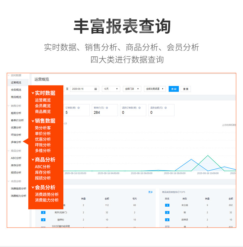Screen dimensions: 243x247
Task: Click the 退款订单数(笔) metric card
Action: pyautogui.click(x=133, y=110)
